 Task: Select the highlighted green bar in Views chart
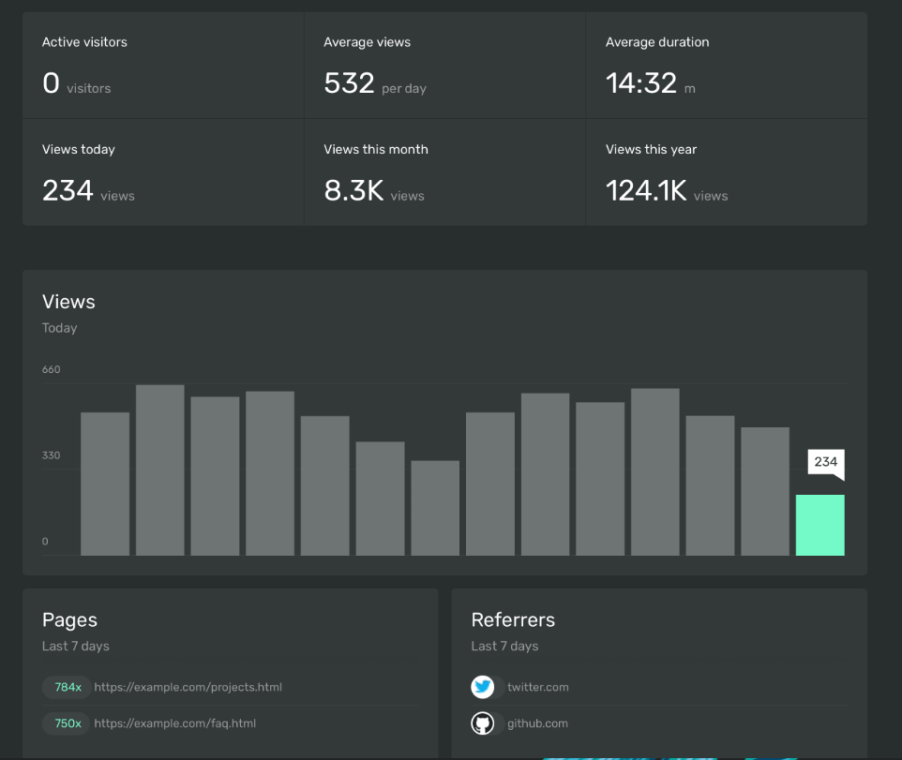coord(819,525)
